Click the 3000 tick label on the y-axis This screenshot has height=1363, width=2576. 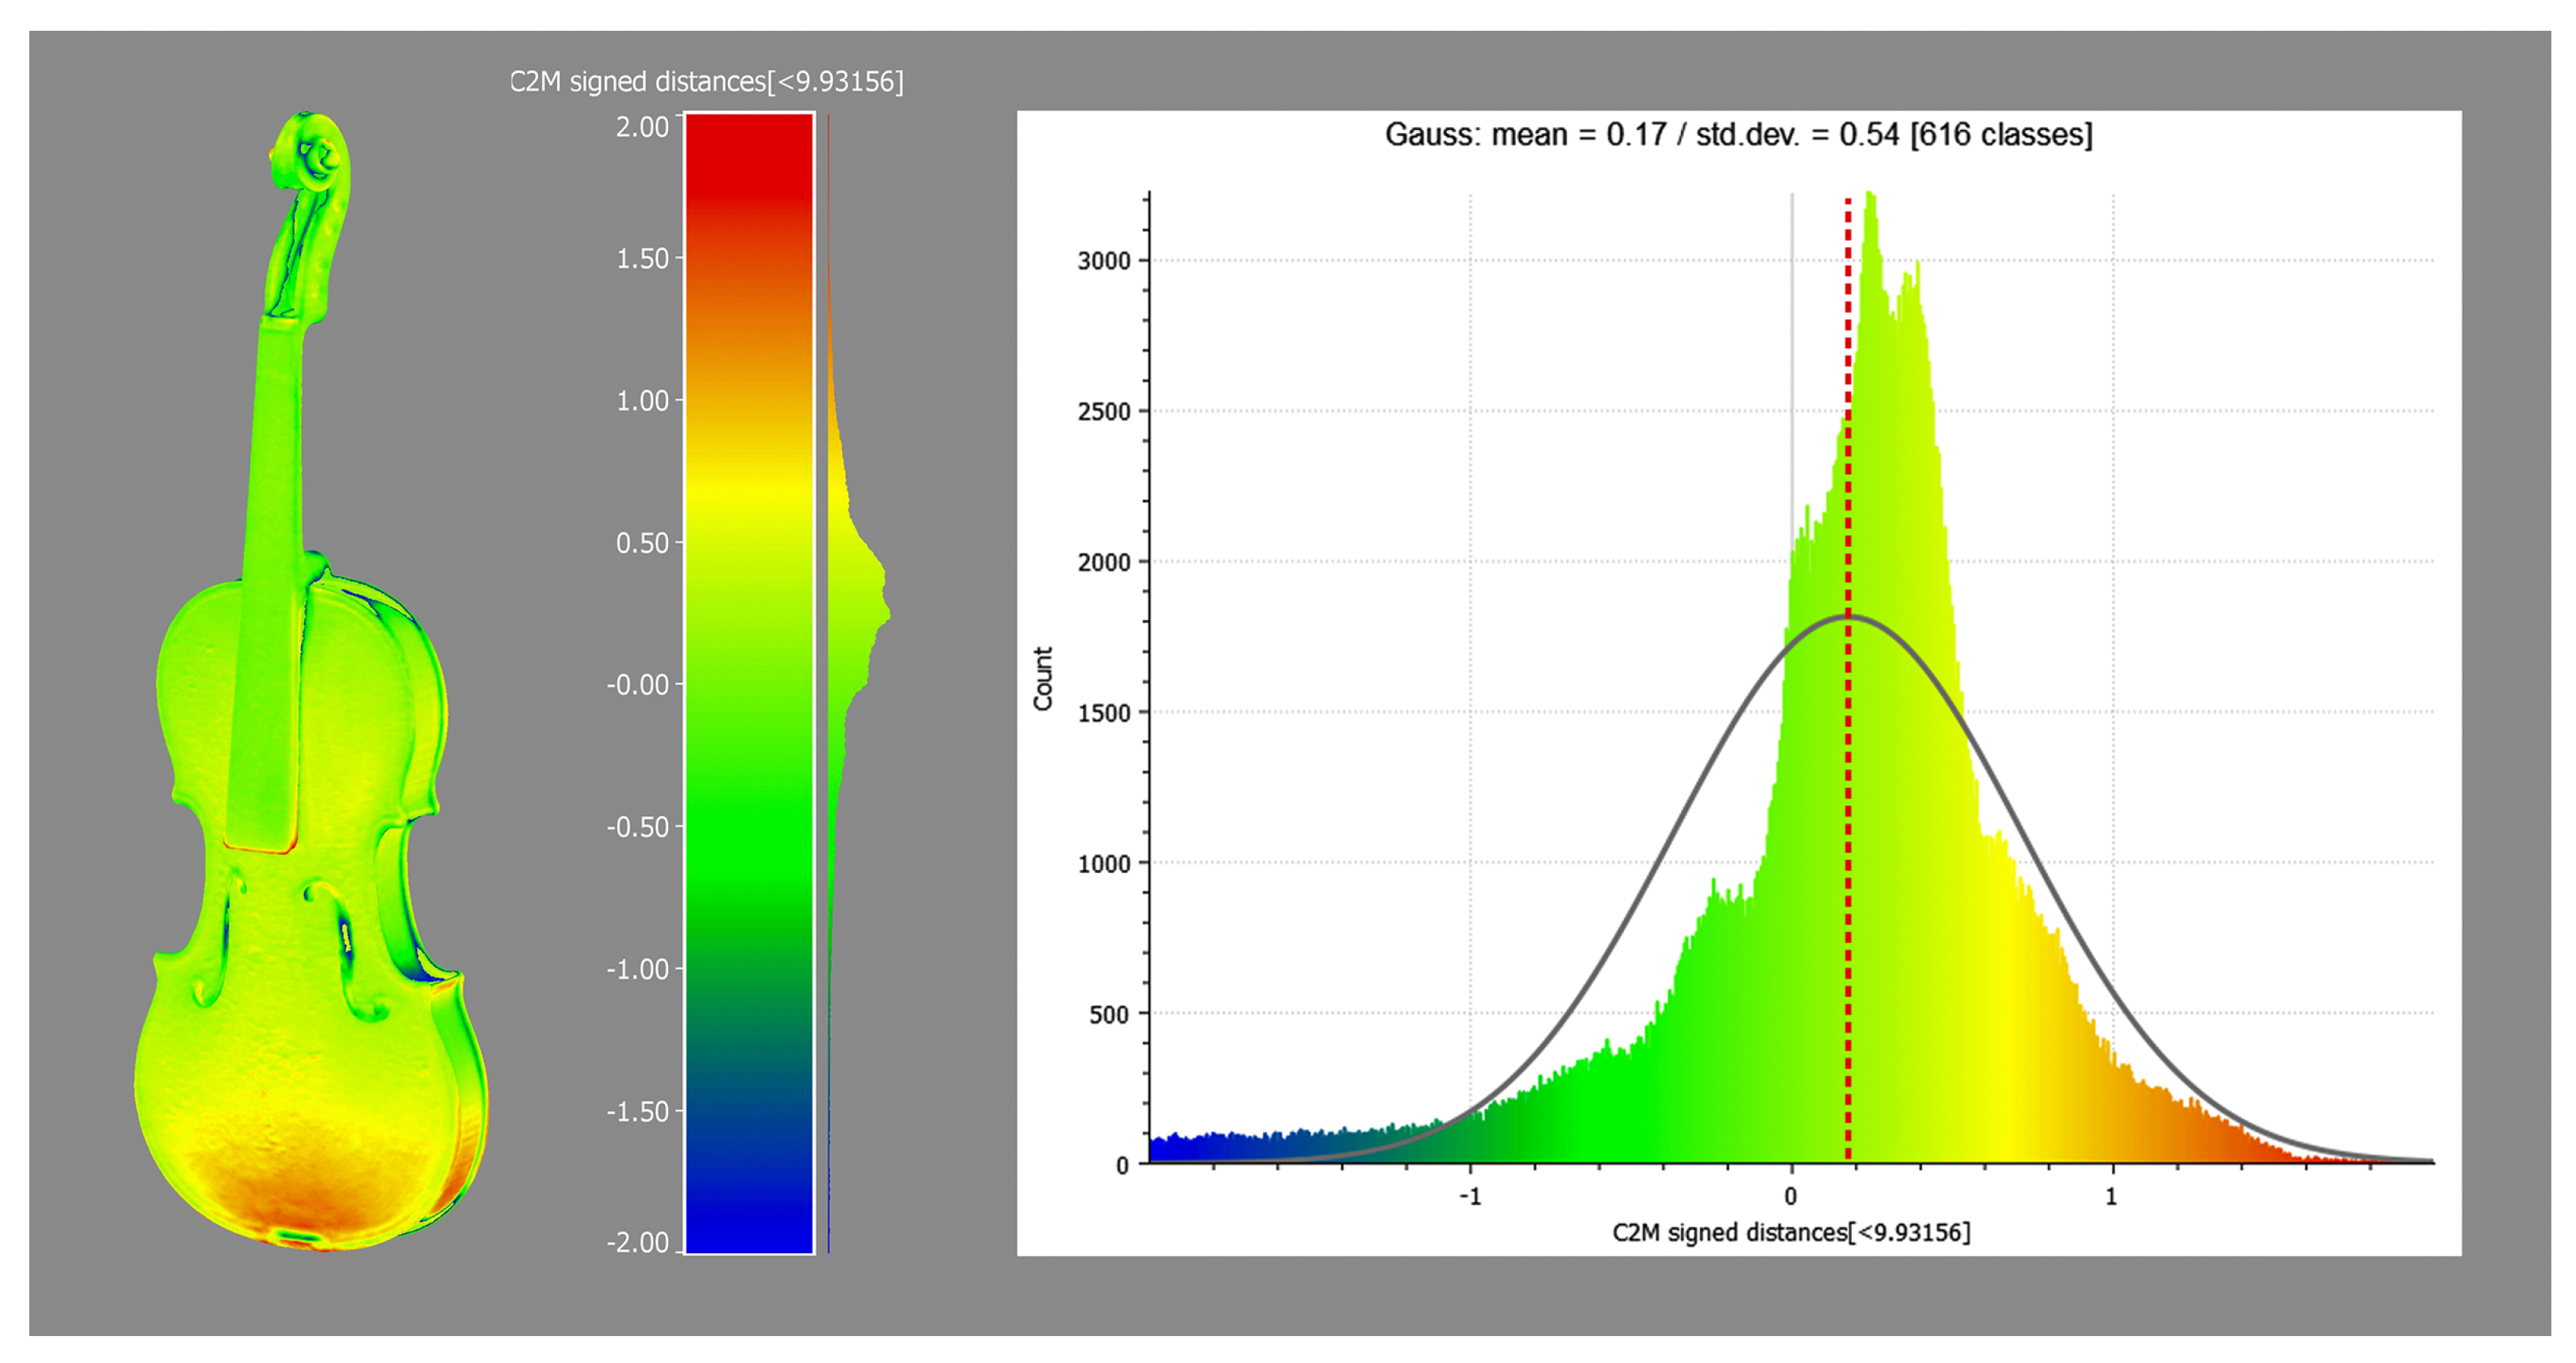tap(1103, 261)
